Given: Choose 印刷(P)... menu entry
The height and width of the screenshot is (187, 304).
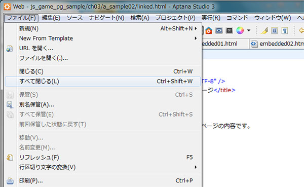Looking at the screenshot, I should [103, 180].
